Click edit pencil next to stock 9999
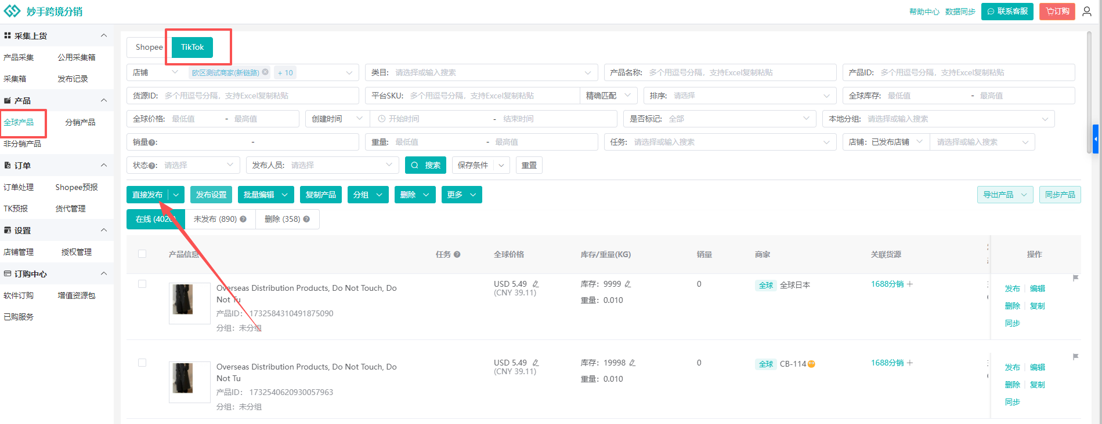This screenshot has width=1102, height=424. (x=628, y=284)
